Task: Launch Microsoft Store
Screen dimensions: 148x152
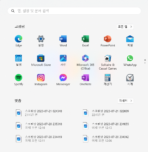Action: (41, 60)
